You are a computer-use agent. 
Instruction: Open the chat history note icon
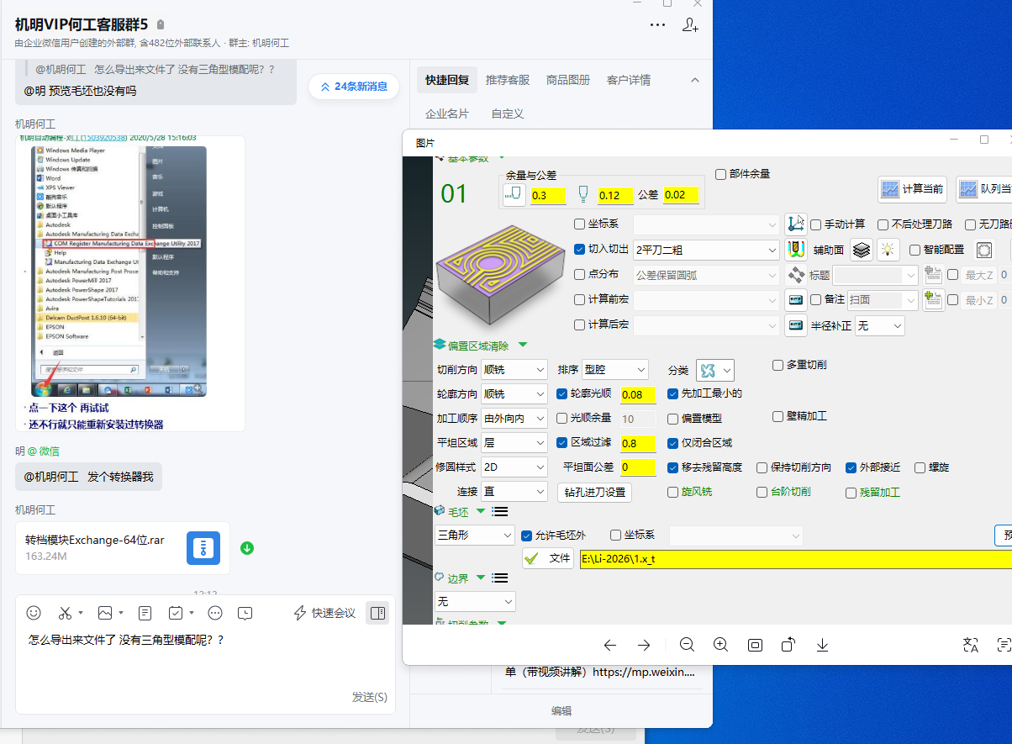tap(145, 613)
